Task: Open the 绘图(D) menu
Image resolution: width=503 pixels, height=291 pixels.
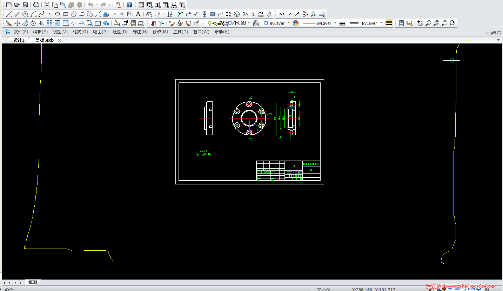Action: (x=120, y=32)
